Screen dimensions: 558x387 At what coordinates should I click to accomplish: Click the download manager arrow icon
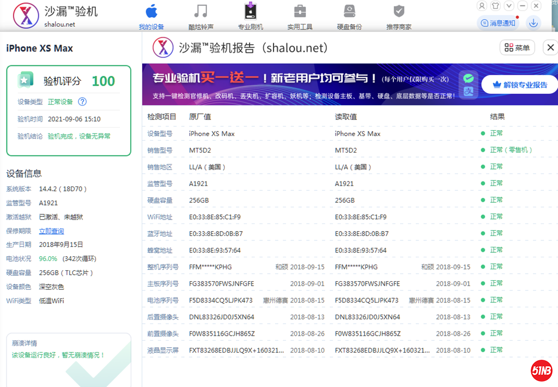[x=533, y=23]
